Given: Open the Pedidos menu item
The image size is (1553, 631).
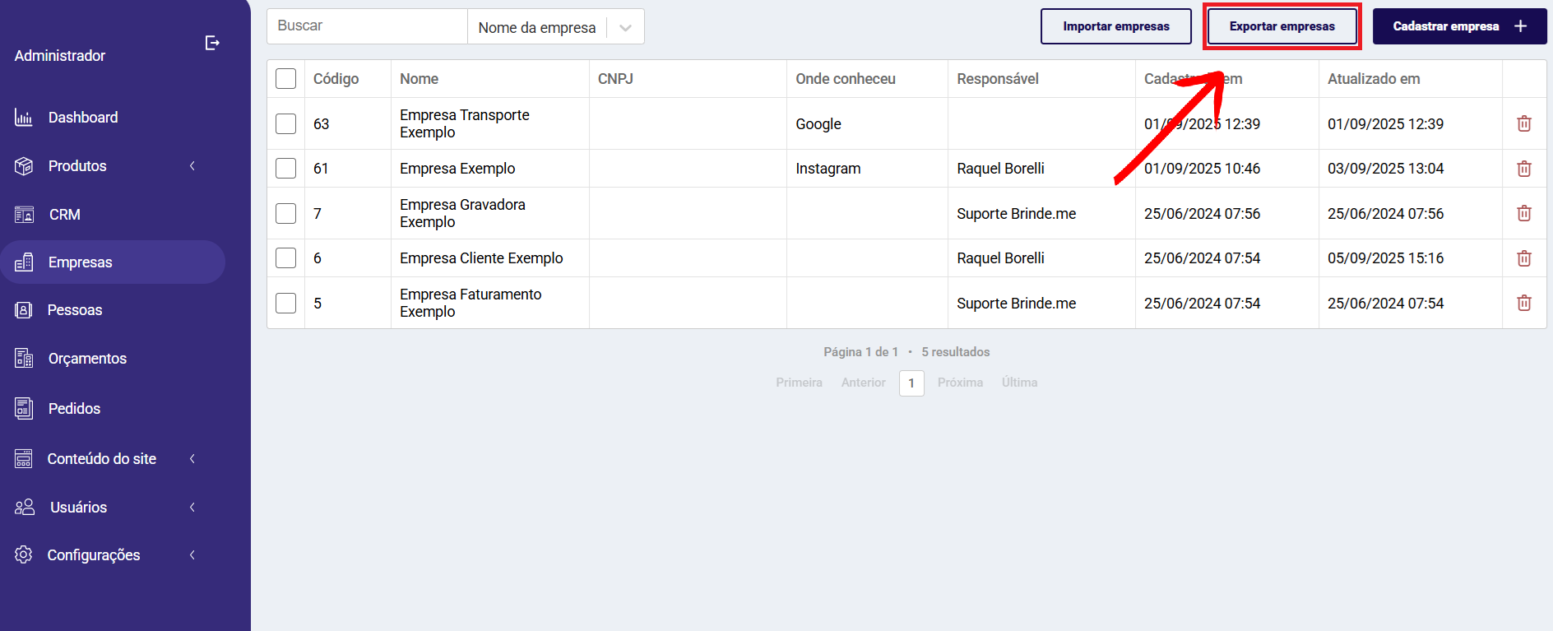Looking at the screenshot, I should (74, 409).
